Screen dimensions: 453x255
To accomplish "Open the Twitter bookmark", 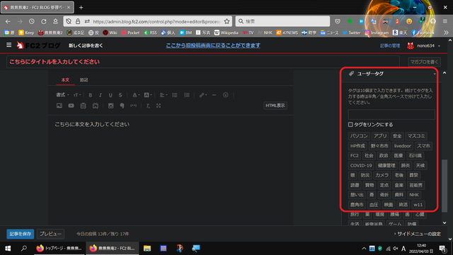I will click(x=351, y=33).
